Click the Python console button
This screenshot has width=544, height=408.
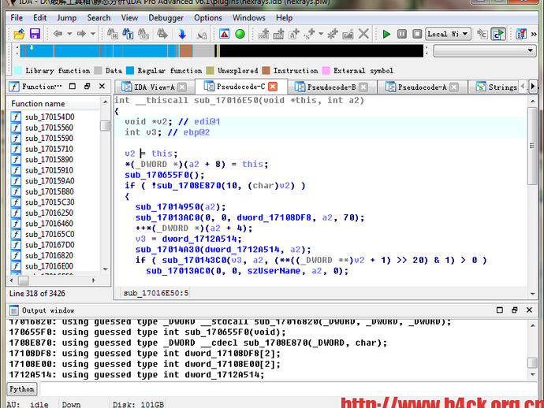(21, 389)
